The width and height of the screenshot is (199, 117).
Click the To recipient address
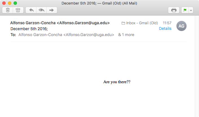coord(66,35)
